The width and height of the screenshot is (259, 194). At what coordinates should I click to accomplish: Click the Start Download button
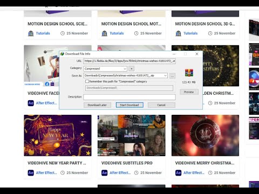129,105
